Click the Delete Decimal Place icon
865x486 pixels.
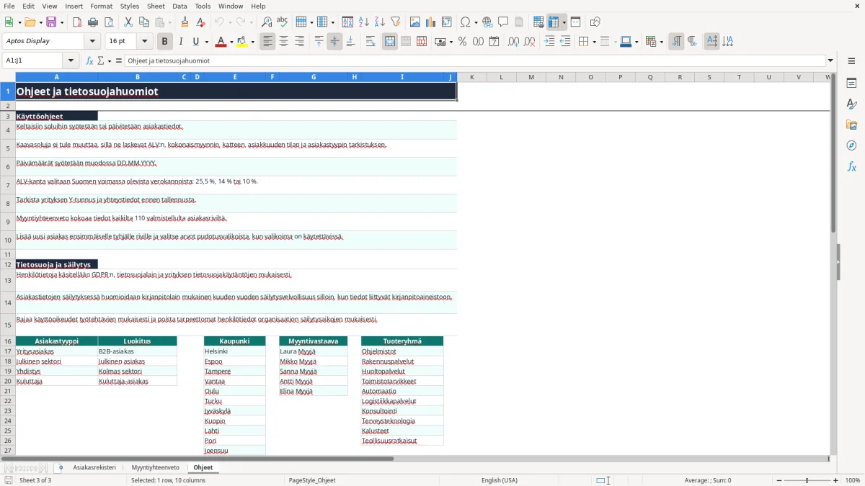pyautogui.click(x=529, y=42)
